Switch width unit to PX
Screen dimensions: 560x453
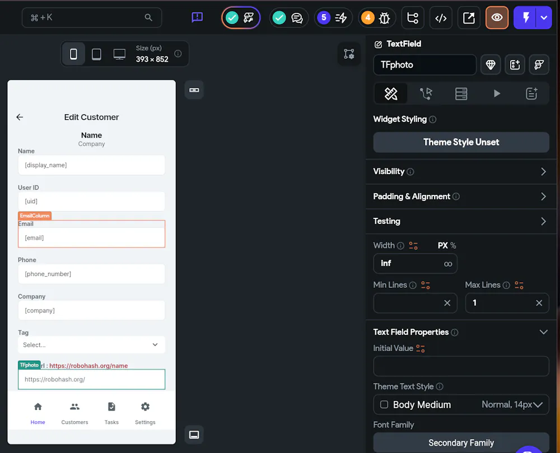(x=443, y=246)
